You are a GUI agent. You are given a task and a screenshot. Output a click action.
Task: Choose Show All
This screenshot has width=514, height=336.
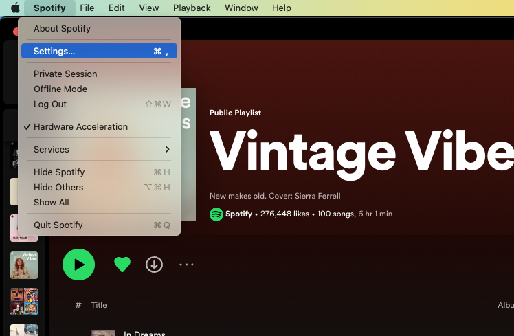pos(100,202)
